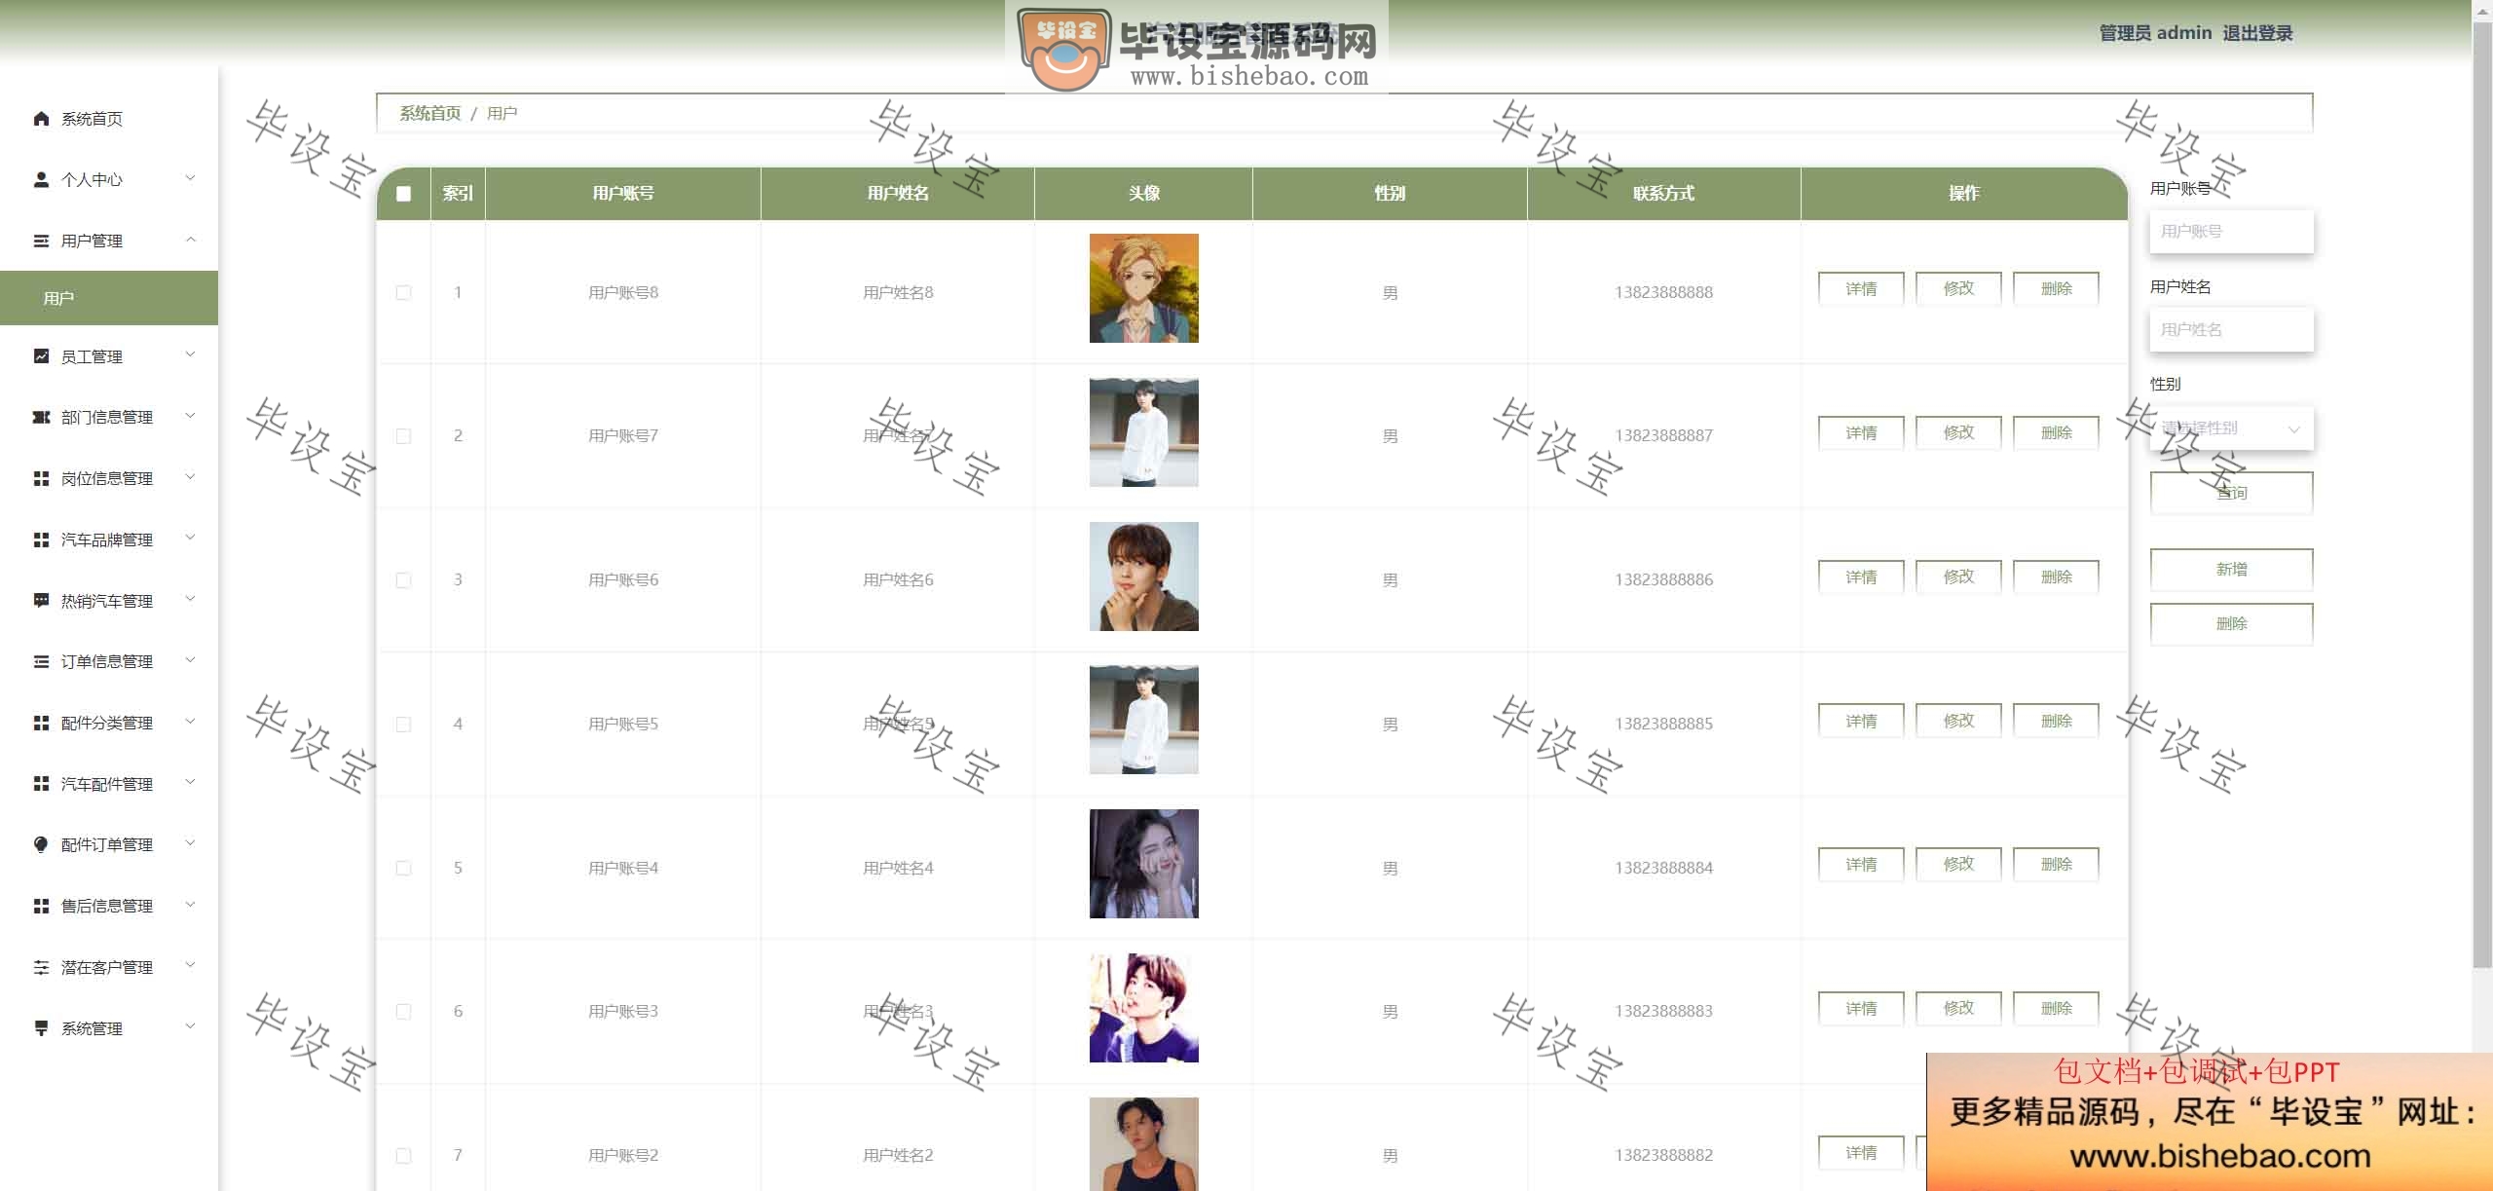The height and width of the screenshot is (1191, 2493).
Task: Click the camera icon beside 部门信息管理
Action: 41,417
